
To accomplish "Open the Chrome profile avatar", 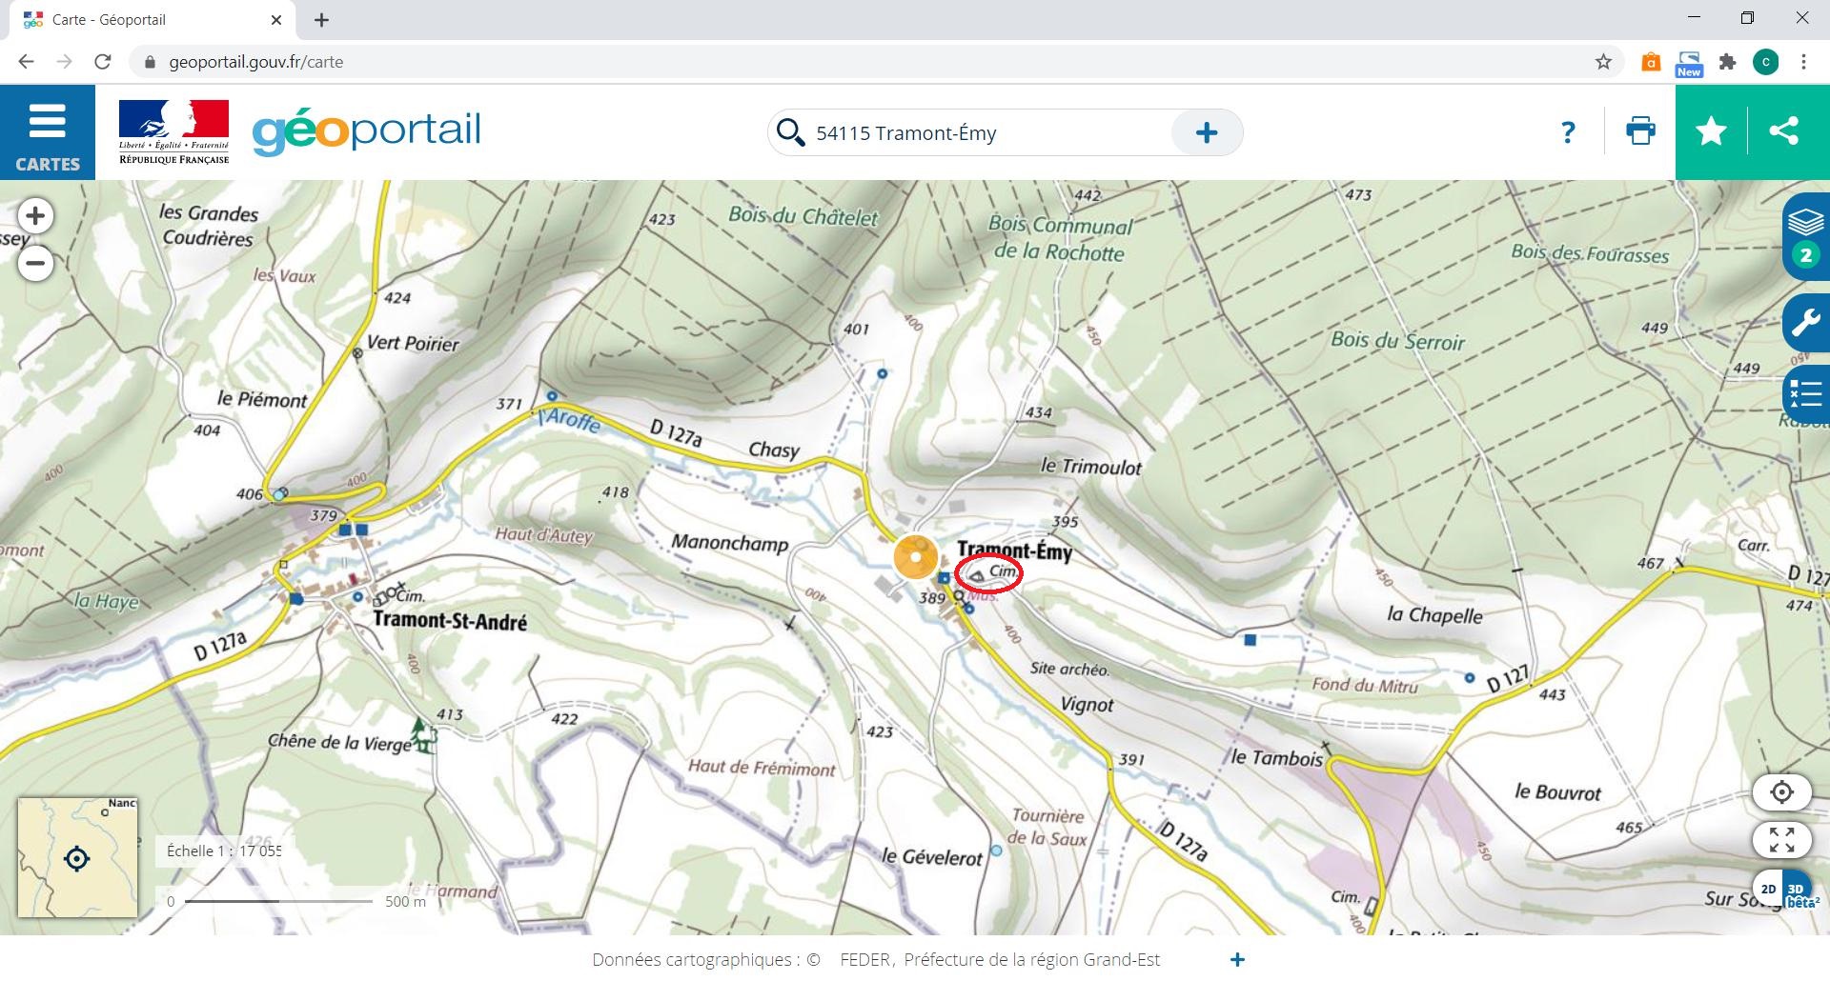I will point(1765,62).
